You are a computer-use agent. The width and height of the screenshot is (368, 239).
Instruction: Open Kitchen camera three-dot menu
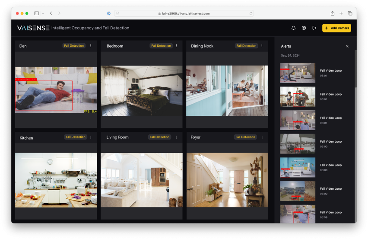point(91,137)
